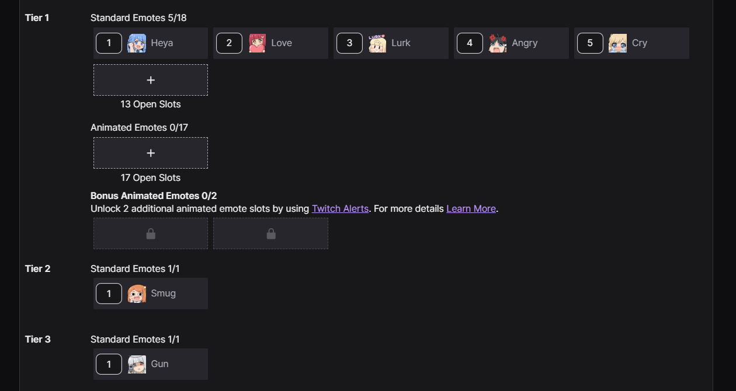
Task: Select the Angry emote icon
Action: (498, 43)
